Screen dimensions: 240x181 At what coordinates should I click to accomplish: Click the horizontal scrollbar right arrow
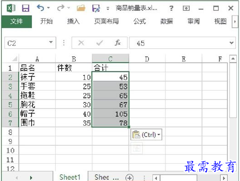[224, 178]
